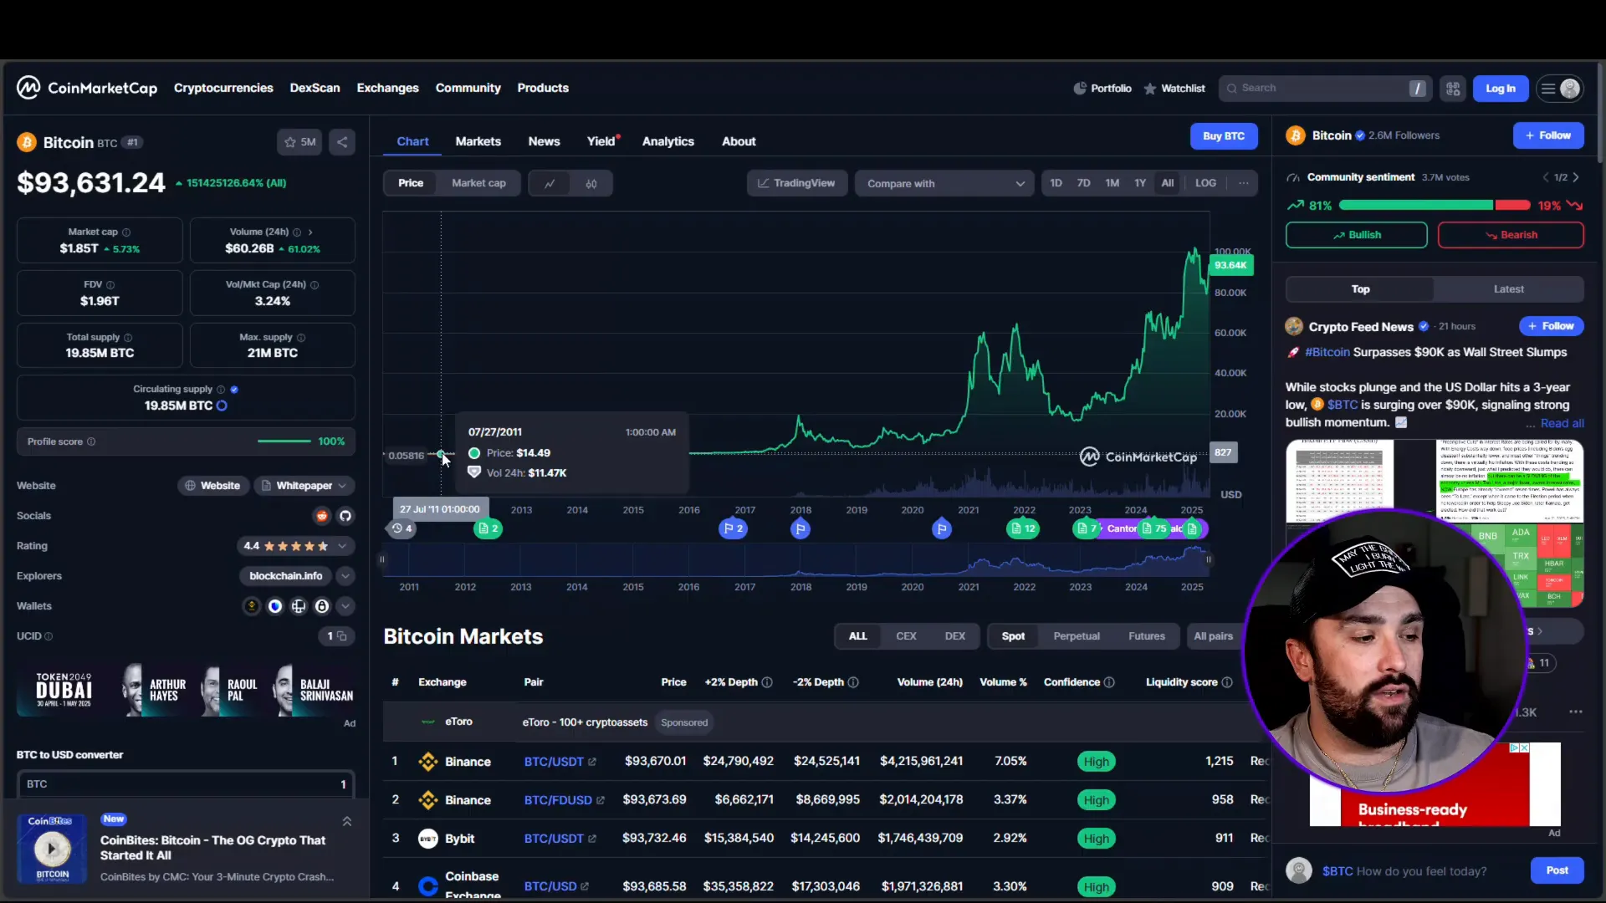The image size is (1606, 903).
Task: Switch to the Markets tab
Action: (478, 141)
